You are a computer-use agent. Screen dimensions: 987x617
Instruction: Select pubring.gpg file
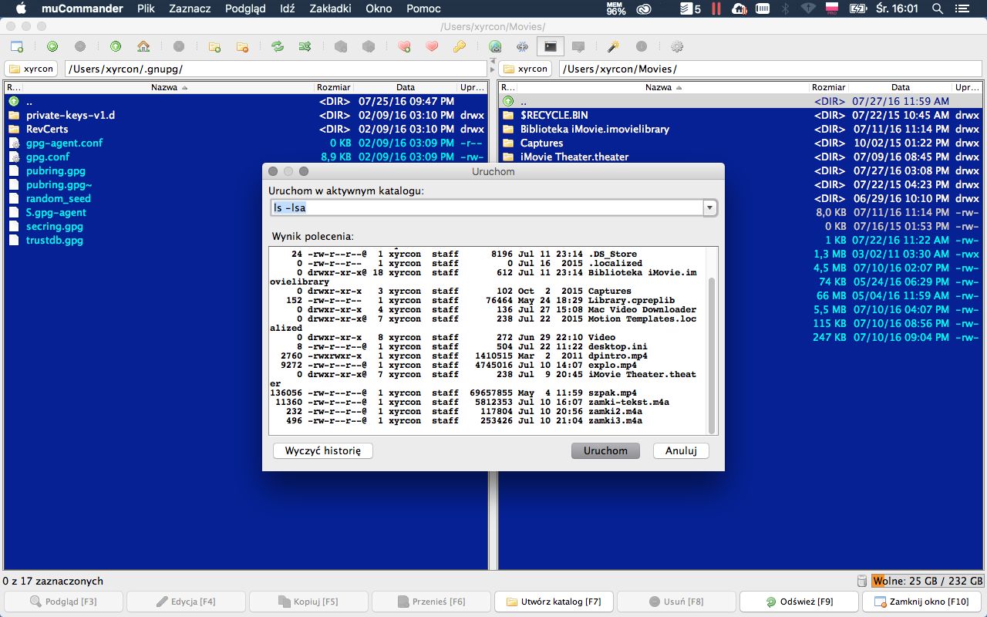[56, 170]
